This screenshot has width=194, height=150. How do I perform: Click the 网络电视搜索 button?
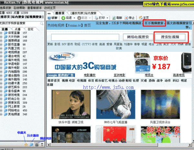[138, 37]
